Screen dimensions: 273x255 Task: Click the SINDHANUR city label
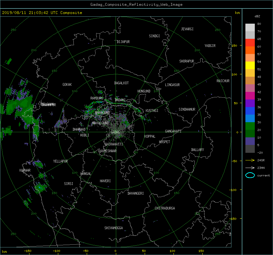187,109
